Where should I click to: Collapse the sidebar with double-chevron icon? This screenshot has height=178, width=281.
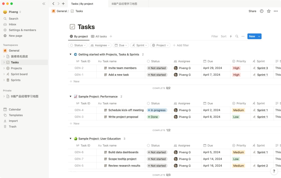[x=44, y=4]
